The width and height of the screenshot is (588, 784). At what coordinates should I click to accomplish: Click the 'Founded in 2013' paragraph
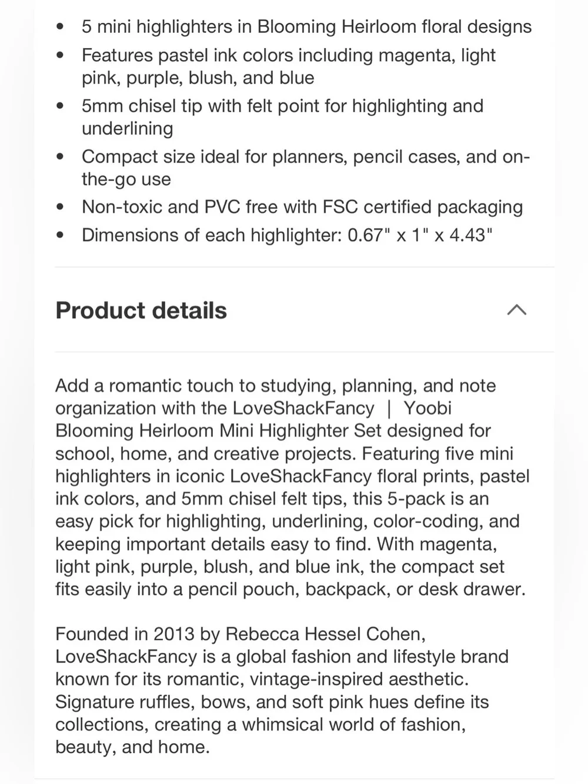point(282,690)
